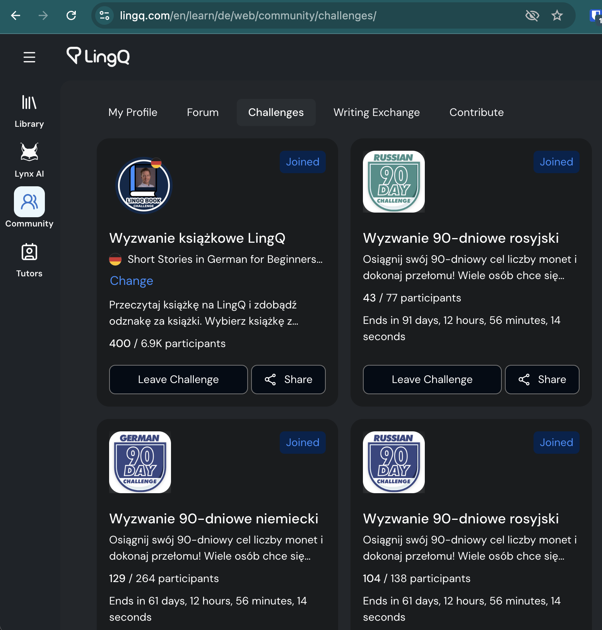The width and height of the screenshot is (602, 630).
Task: Open Library from the sidebar
Action: [29, 111]
